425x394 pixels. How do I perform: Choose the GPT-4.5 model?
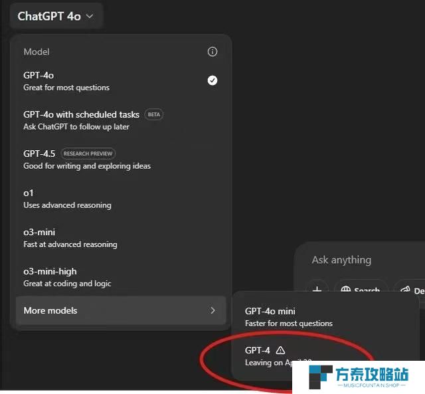click(x=121, y=159)
